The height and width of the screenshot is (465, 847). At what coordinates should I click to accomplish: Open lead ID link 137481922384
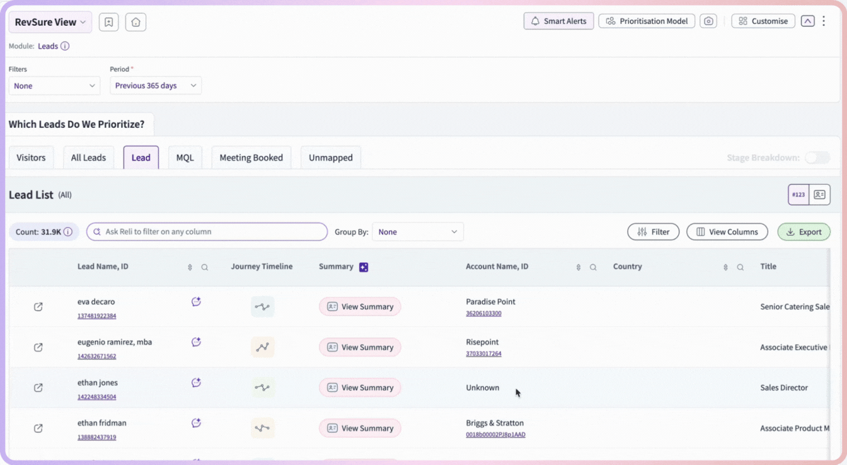96,316
